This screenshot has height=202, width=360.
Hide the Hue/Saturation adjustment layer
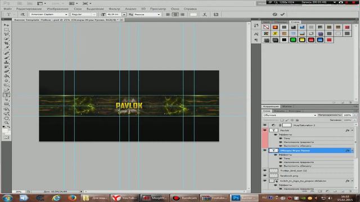point(265,125)
